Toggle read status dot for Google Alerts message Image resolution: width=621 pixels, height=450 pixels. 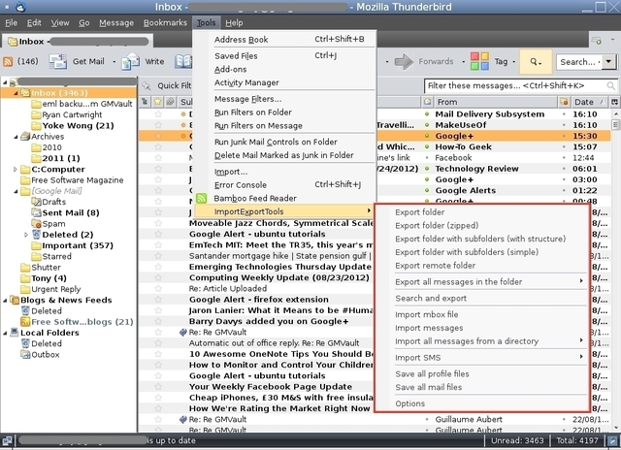tap(427, 190)
